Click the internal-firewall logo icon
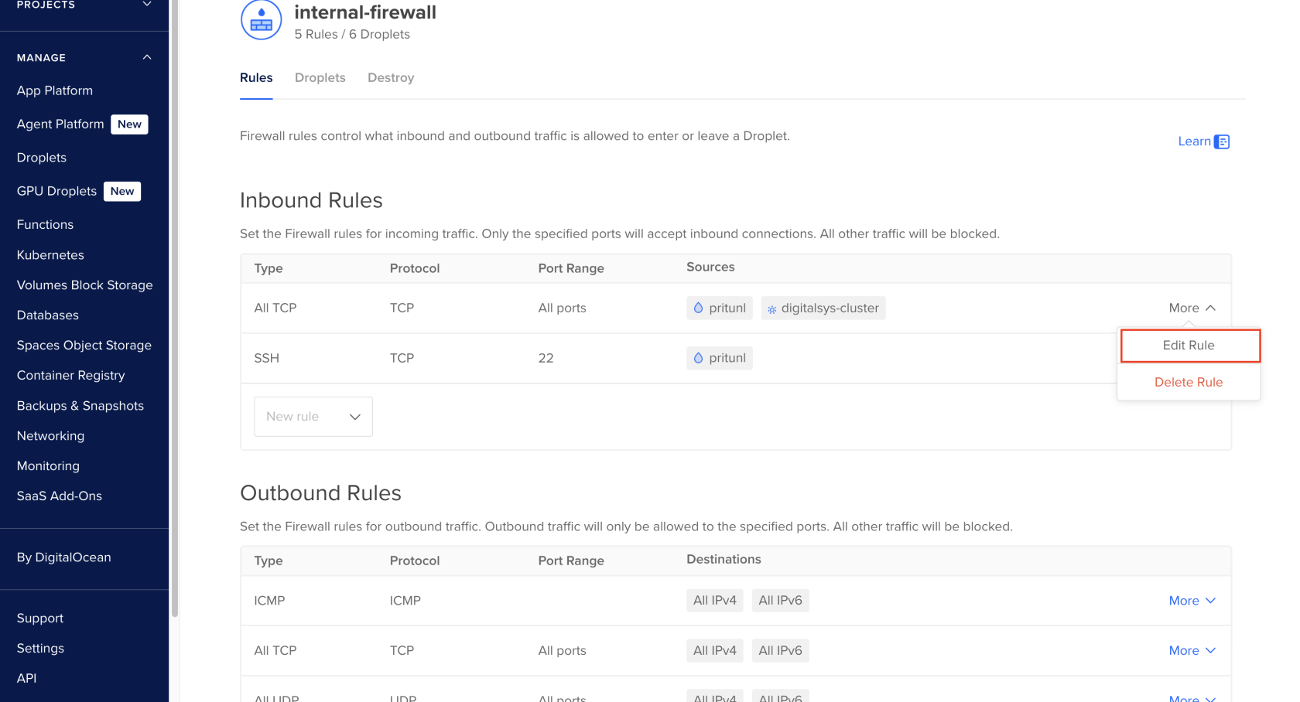1300x702 pixels. coord(261,20)
